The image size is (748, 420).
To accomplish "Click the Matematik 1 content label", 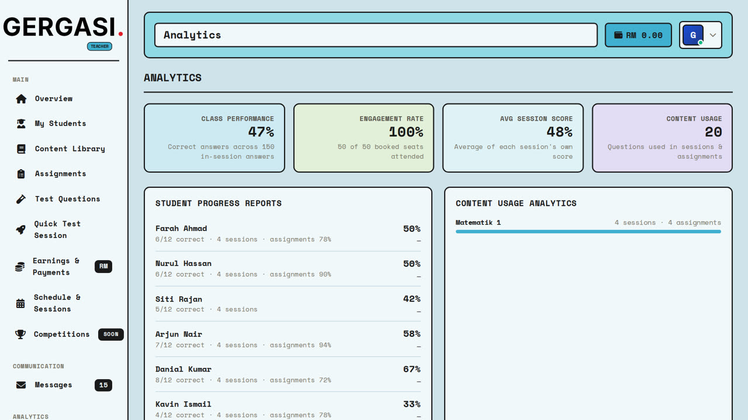I will (478, 222).
